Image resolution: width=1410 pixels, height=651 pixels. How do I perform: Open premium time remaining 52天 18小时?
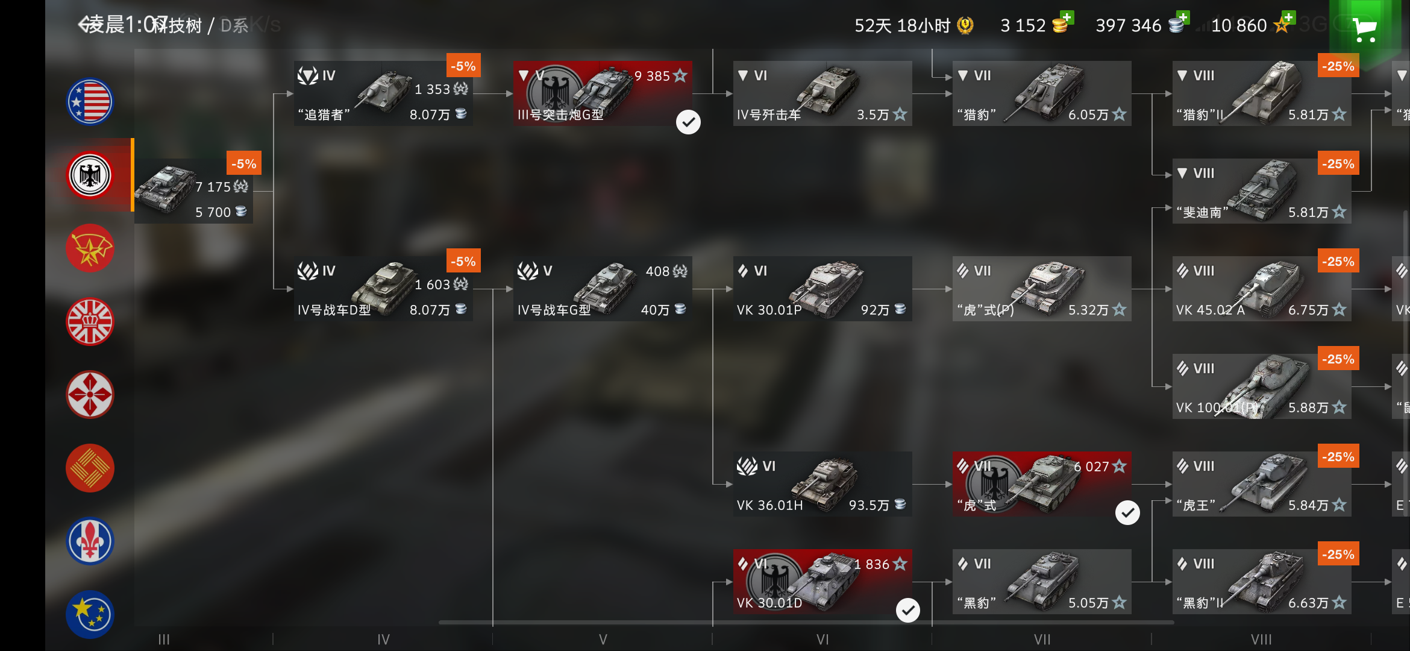pyautogui.click(x=913, y=25)
